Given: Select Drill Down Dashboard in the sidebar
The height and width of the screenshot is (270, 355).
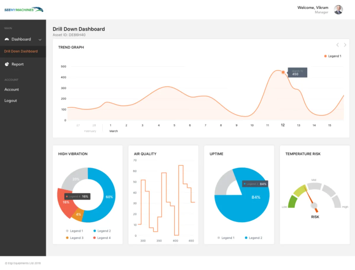Looking at the screenshot, I should pos(21,51).
